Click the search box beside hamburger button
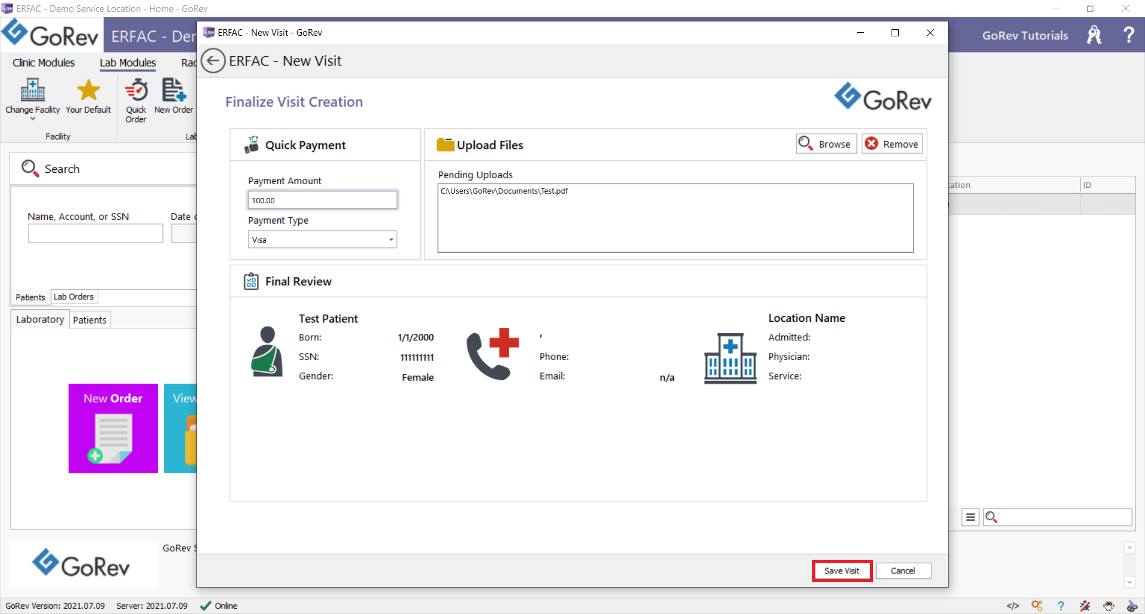This screenshot has width=1145, height=614. tap(1058, 517)
